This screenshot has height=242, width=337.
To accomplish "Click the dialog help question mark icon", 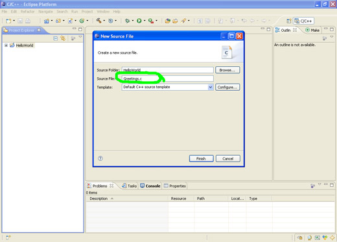I will coord(100,158).
